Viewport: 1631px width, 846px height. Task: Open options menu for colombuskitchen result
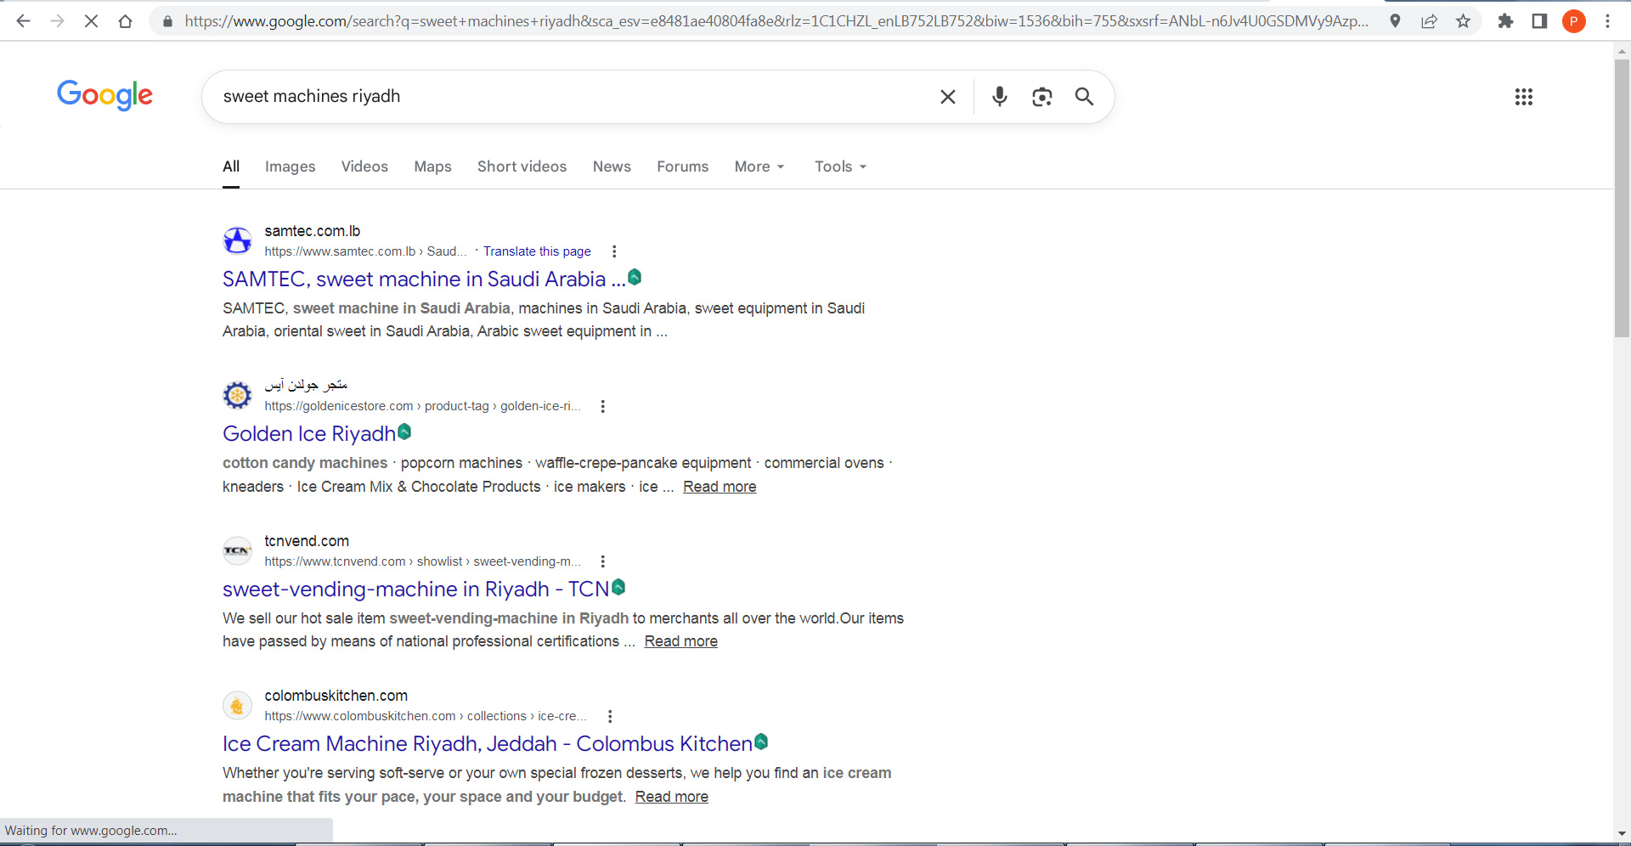point(610,716)
